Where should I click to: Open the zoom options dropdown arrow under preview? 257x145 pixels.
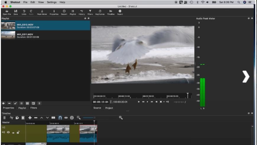[164, 102]
